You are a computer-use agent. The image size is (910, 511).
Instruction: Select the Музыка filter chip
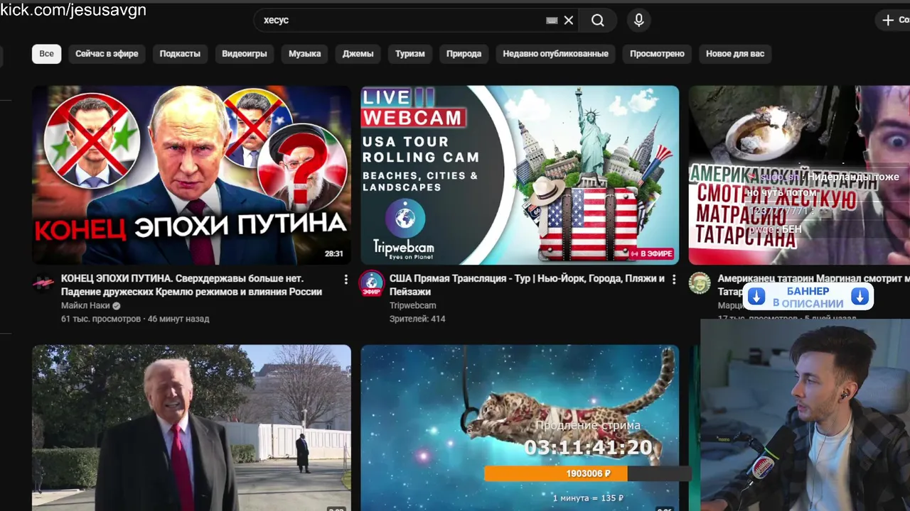pyautogui.click(x=305, y=54)
